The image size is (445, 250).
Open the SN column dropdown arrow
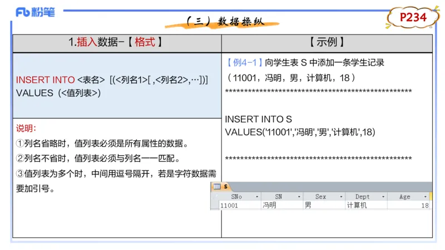coord(299,197)
